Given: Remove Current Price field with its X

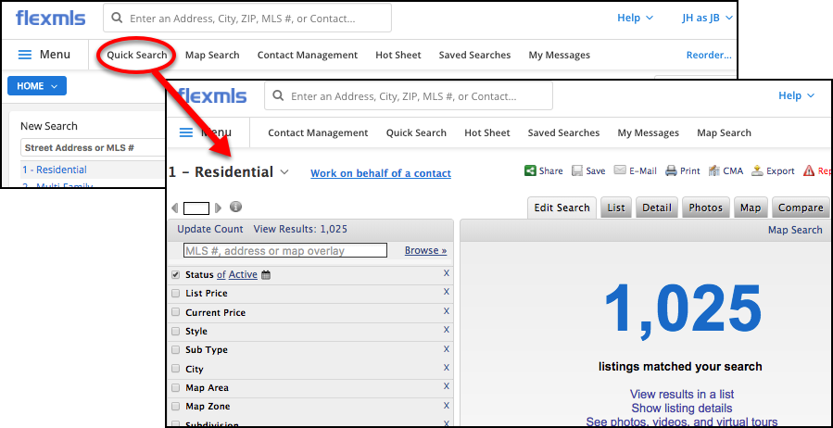Looking at the screenshot, I should pos(446,311).
